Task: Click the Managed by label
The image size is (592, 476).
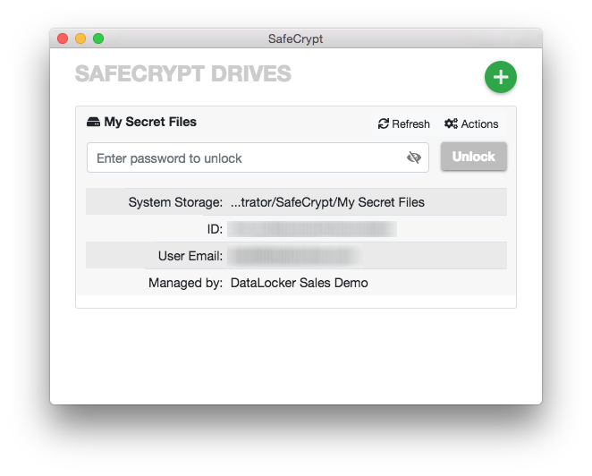Action: 185,283
